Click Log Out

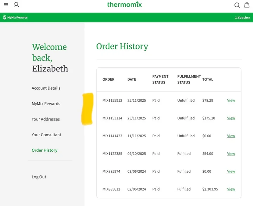pos(39,177)
